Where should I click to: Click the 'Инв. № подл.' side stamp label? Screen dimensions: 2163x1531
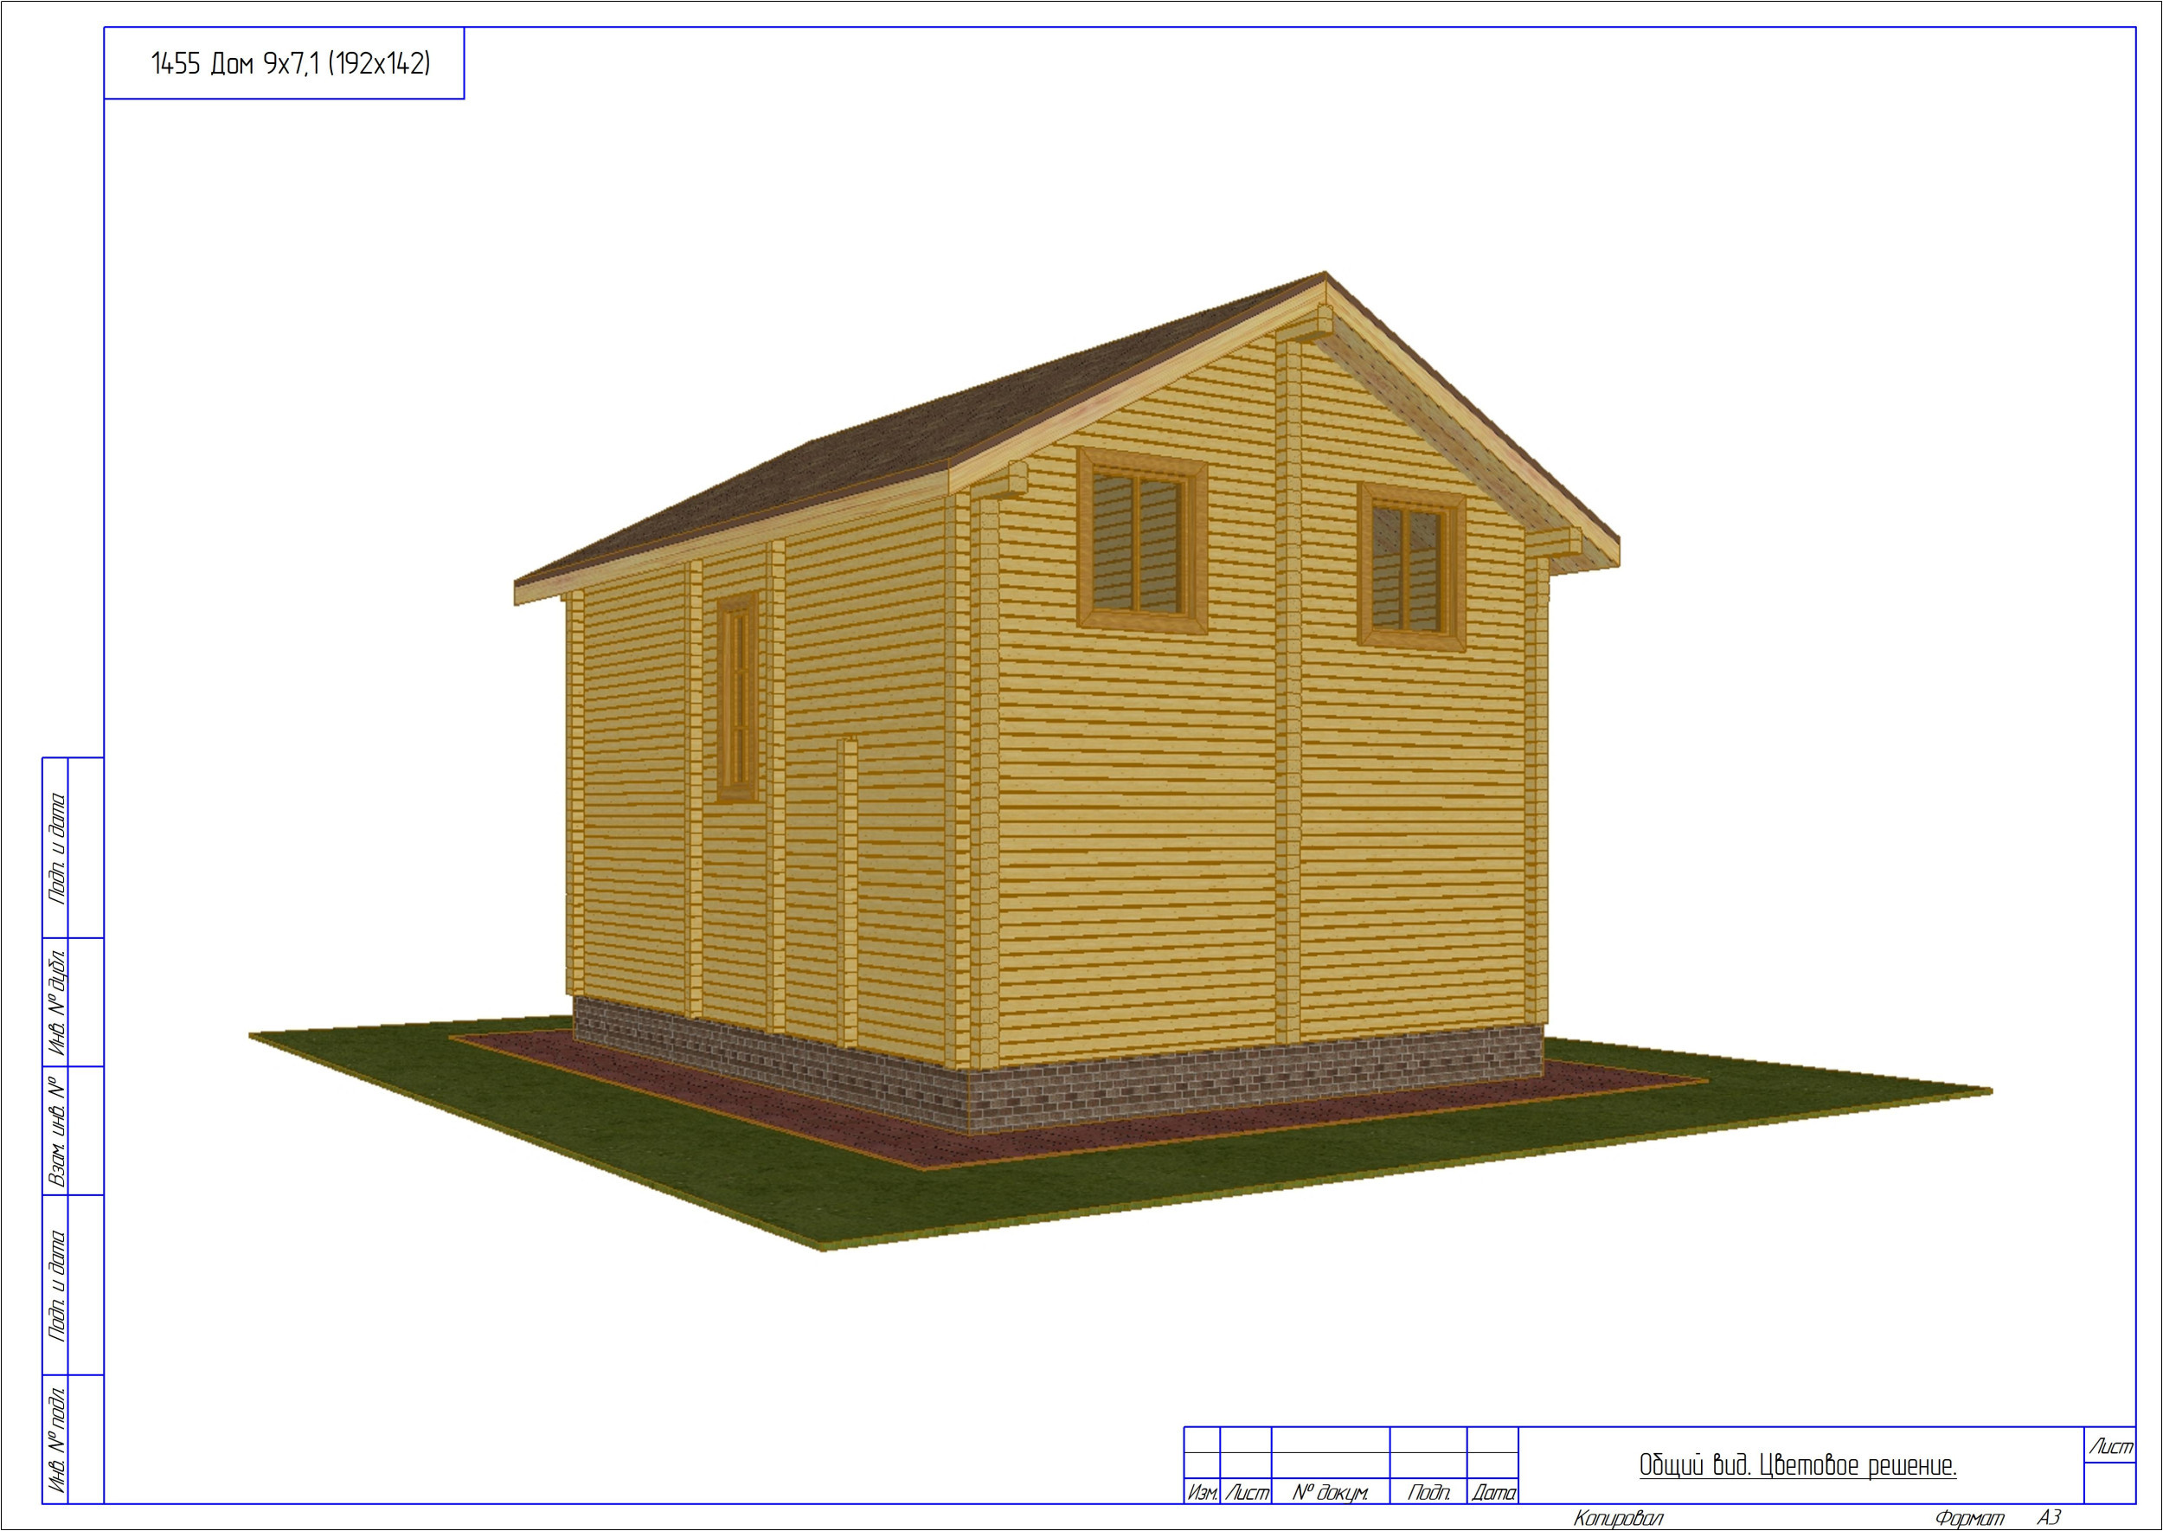coord(56,1438)
